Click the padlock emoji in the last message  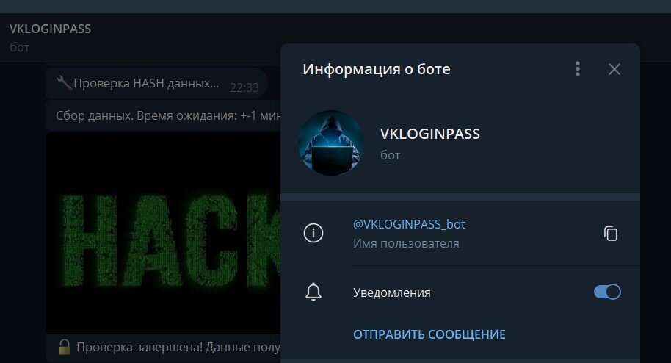65,347
